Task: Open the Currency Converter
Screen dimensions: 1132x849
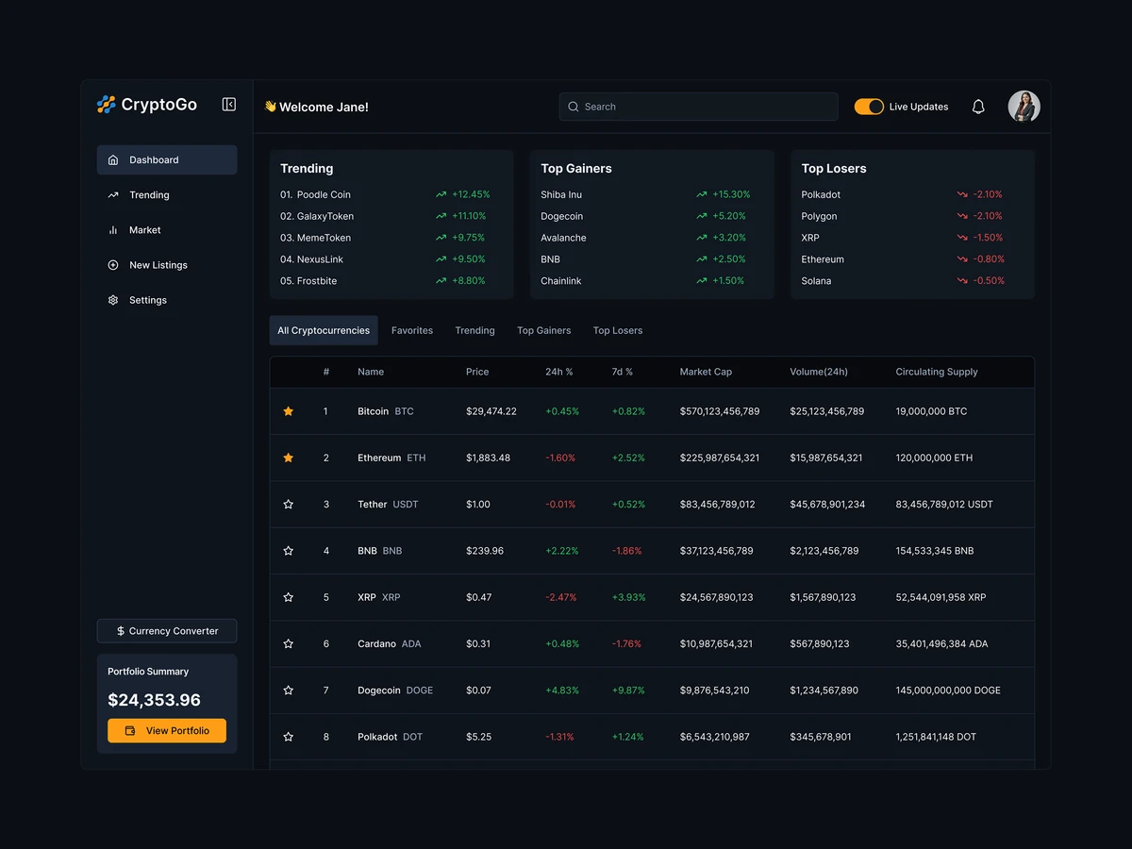Action: [166, 630]
